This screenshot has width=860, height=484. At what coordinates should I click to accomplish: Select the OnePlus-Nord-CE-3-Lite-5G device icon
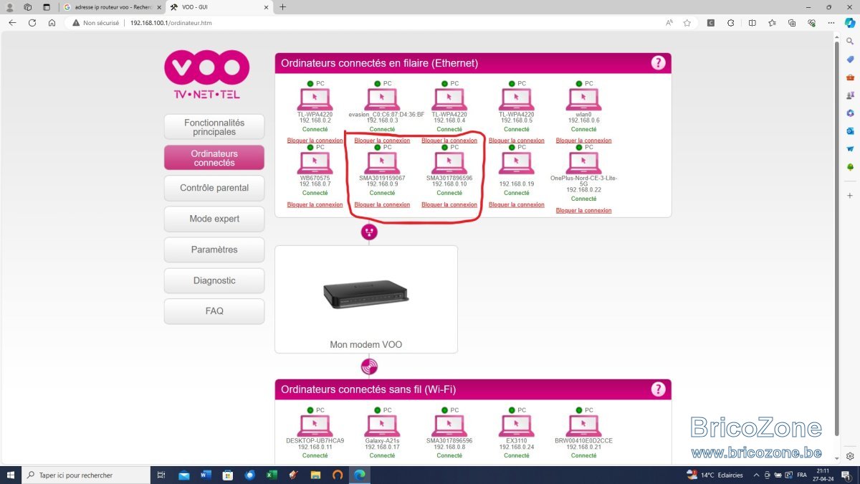click(x=584, y=163)
